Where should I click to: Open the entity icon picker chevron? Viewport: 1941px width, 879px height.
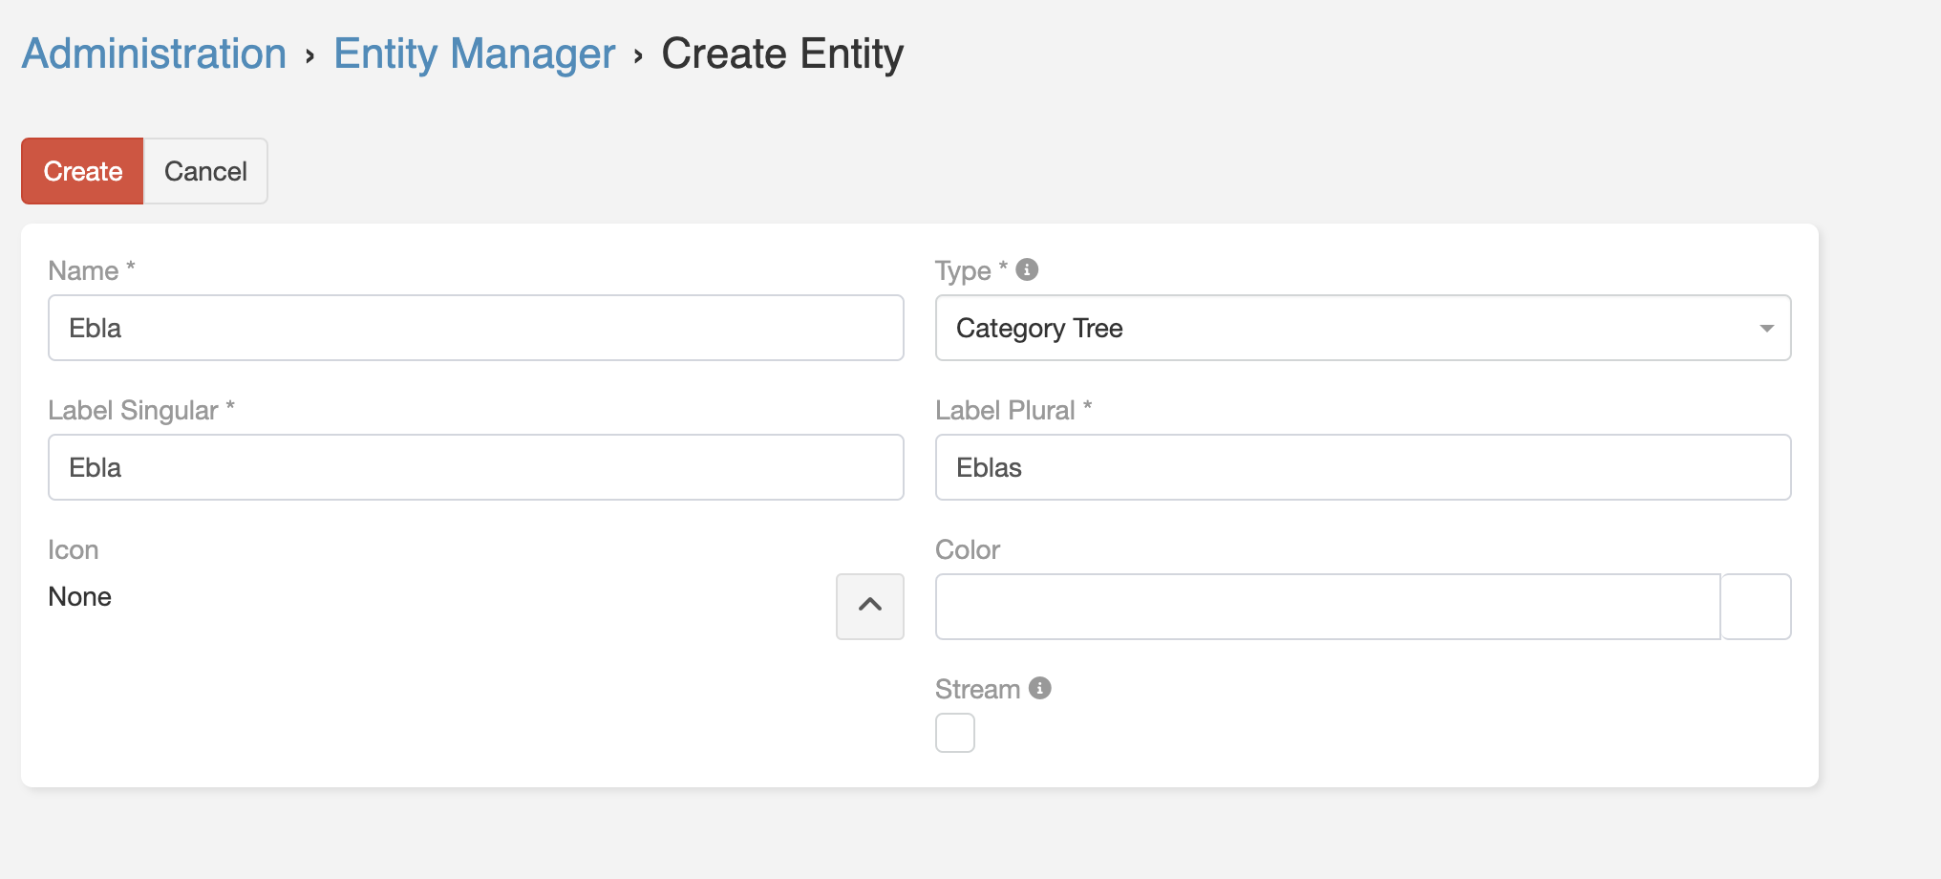coord(869,606)
